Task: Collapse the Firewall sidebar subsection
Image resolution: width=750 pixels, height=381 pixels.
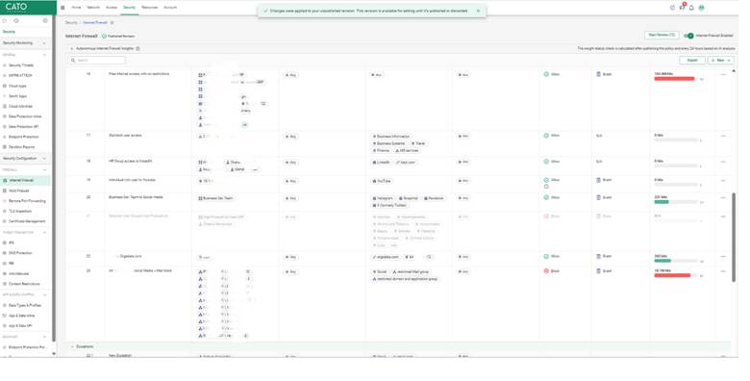Action: coord(44,170)
